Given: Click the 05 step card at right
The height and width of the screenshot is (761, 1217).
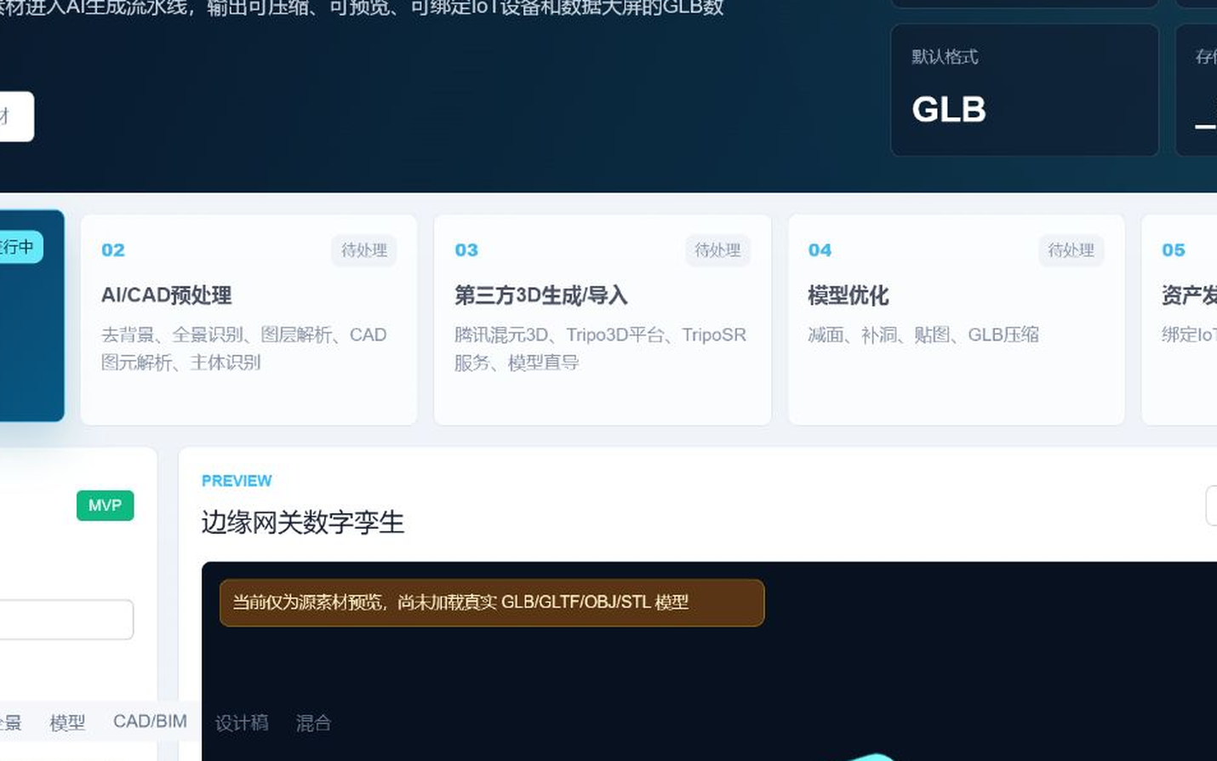Looking at the screenshot, I should pyautogui.click(x=1180, y=319).
